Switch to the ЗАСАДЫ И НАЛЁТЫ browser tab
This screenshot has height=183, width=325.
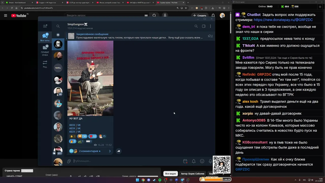coord(140,3)
